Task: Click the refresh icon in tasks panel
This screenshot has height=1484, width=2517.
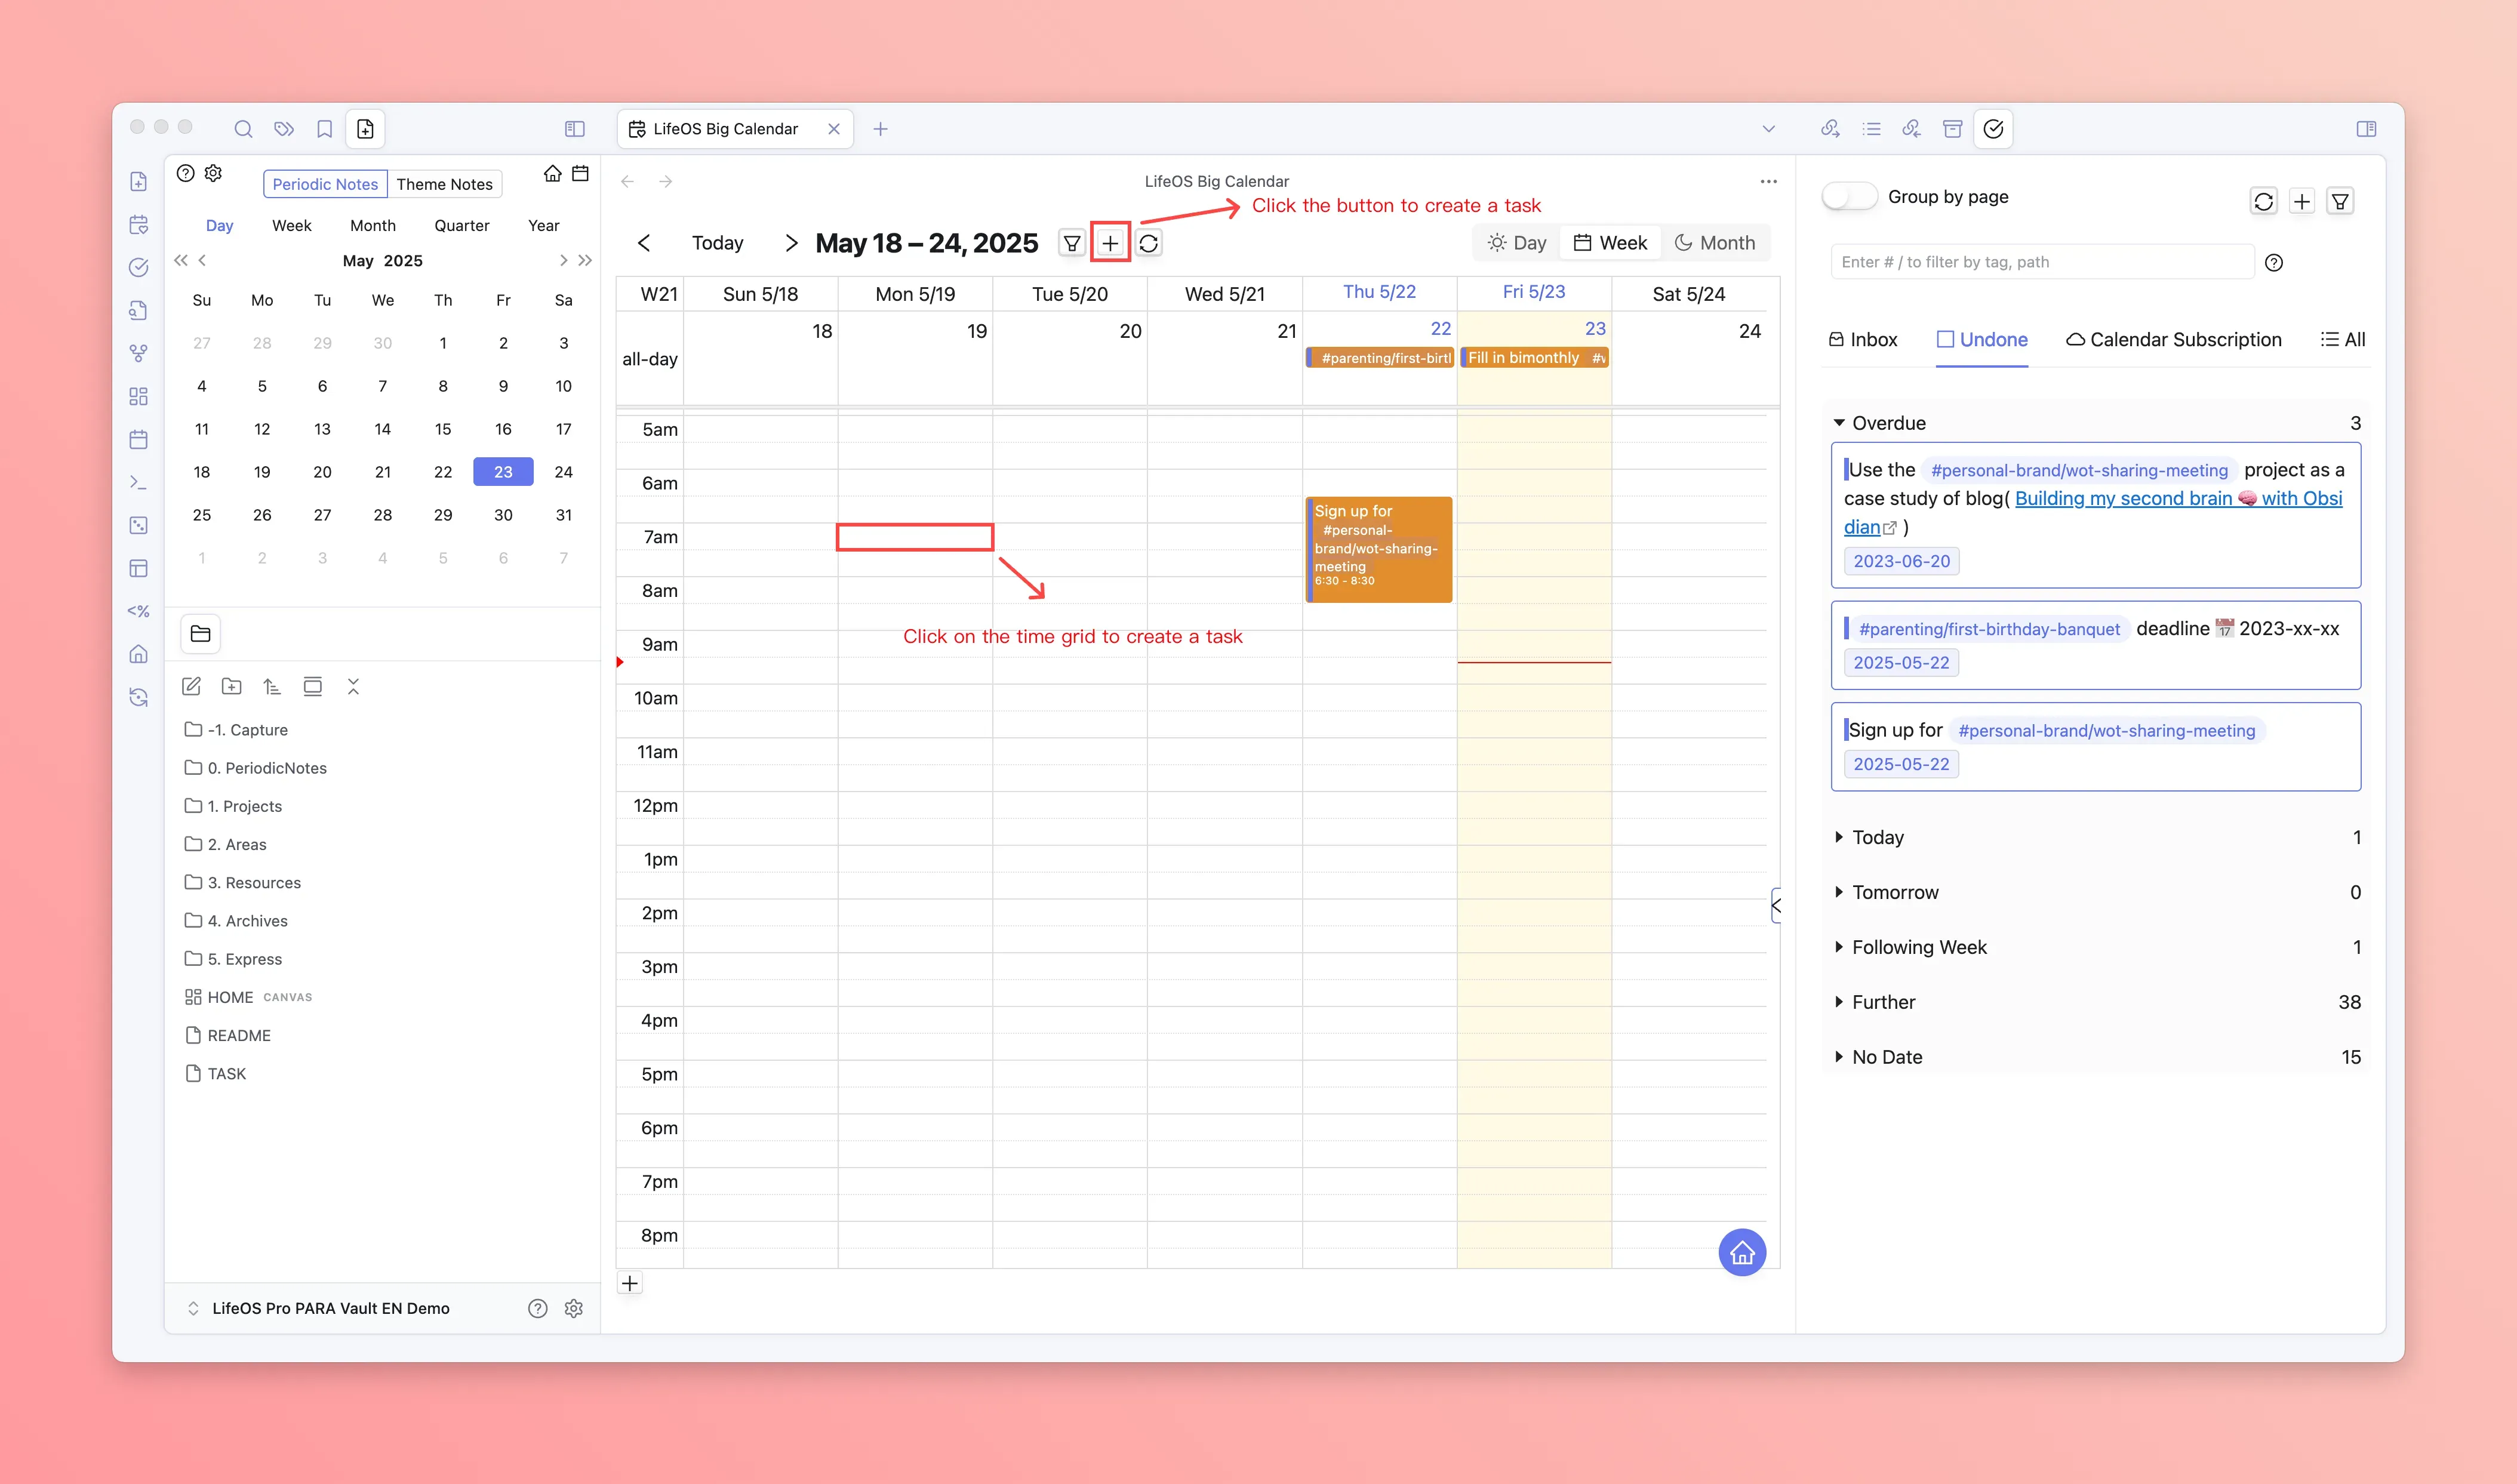Action: point(2263,202)
